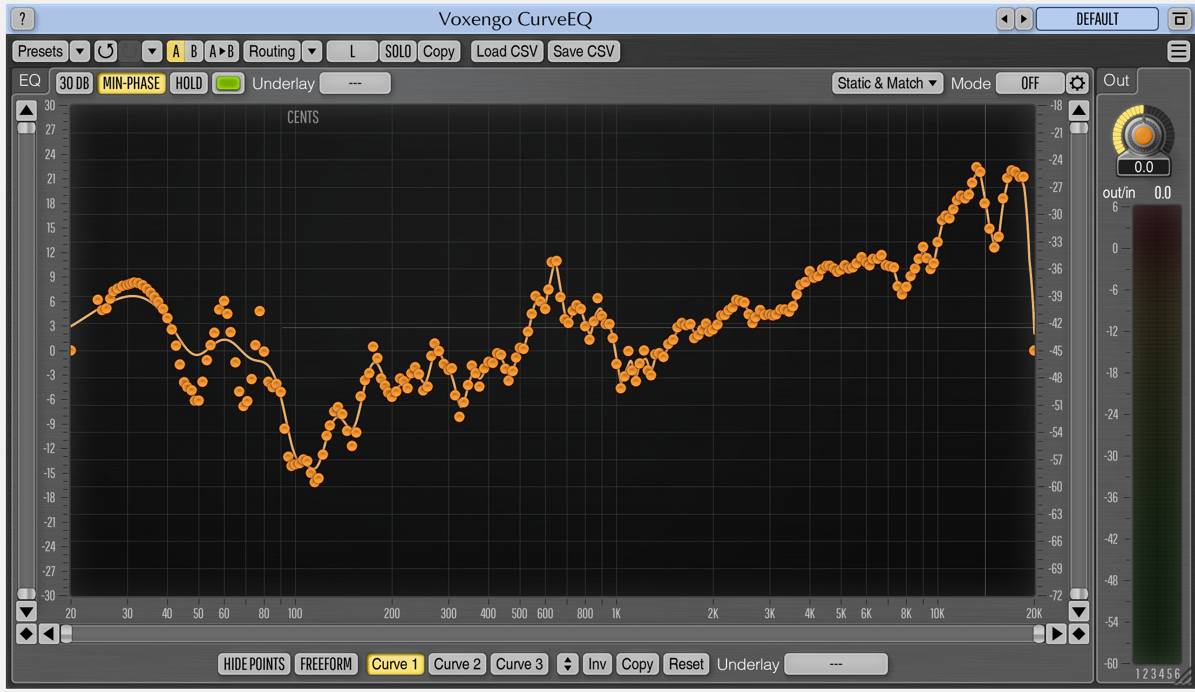
Task: Click the horizontal scroll right arrow
Action: (x=1056, y=634)
